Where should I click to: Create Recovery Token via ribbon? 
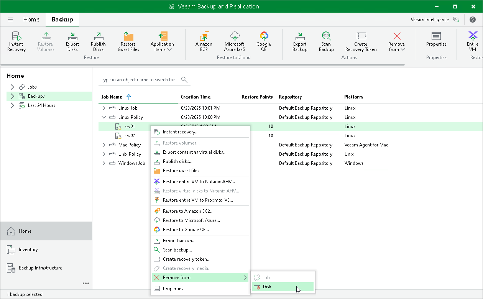pyautogui.click(x=361, y=41)
